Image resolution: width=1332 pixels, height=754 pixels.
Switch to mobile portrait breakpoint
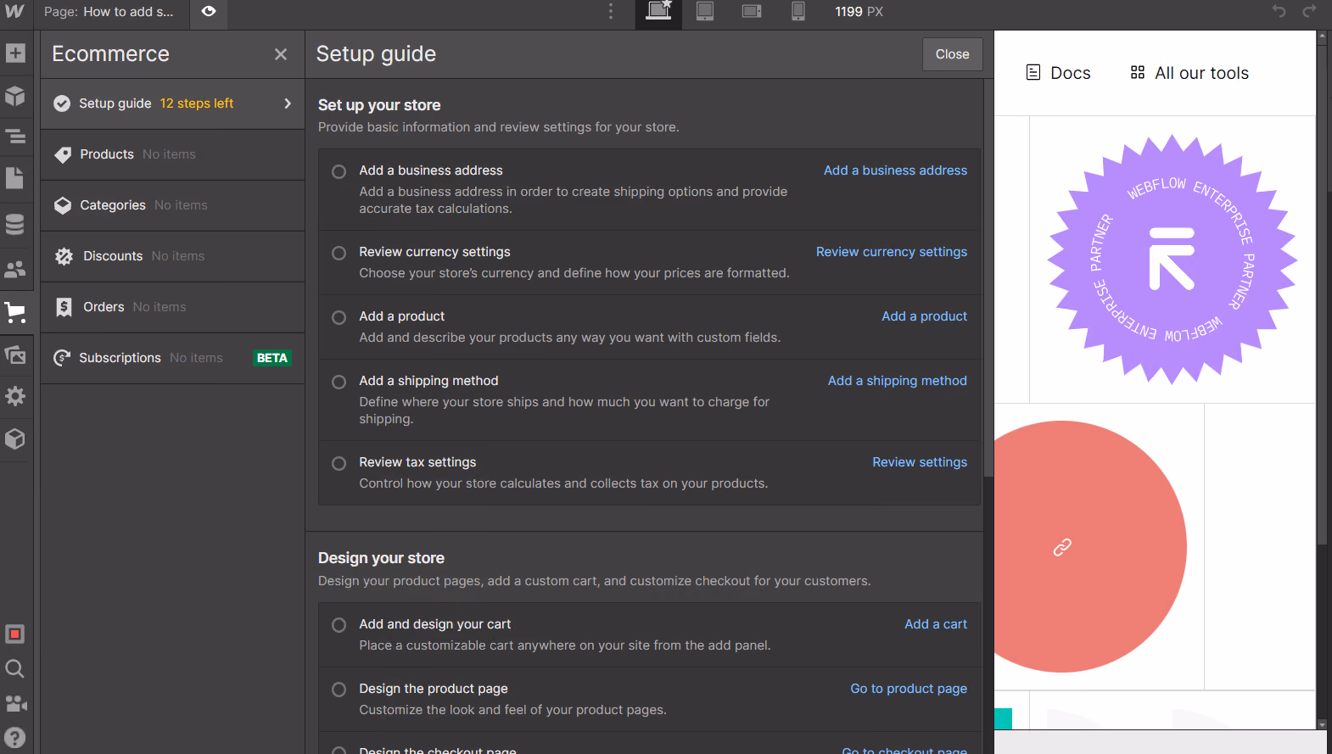798,11
